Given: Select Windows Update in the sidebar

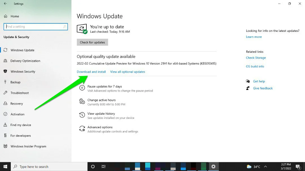Looking at the screenshot, I should coord(22,50).
